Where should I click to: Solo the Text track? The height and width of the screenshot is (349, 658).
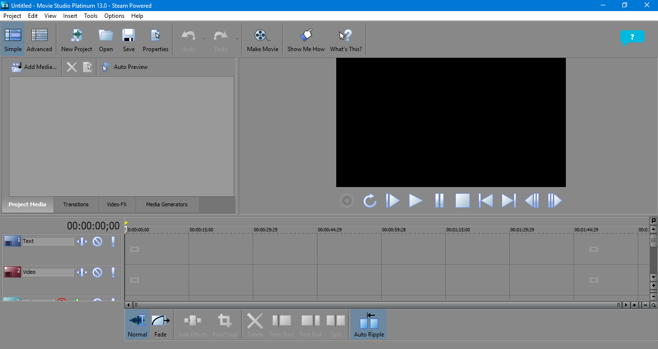pos(113,242)
